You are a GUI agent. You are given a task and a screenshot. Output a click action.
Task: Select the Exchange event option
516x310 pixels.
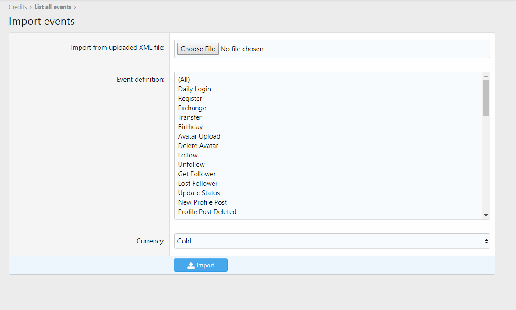click(192, 108)
